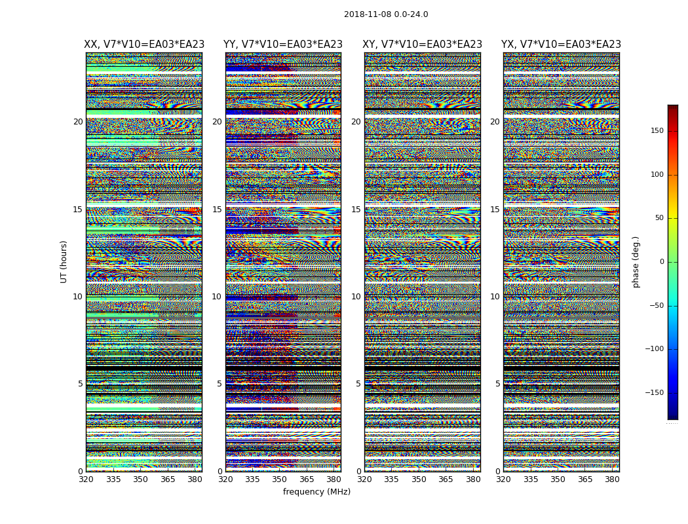
Task: Click the XX phase waterfall plot
Action: point(144,262)
